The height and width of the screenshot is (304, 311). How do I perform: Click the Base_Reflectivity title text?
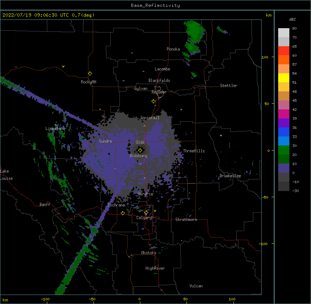(155, 5)
